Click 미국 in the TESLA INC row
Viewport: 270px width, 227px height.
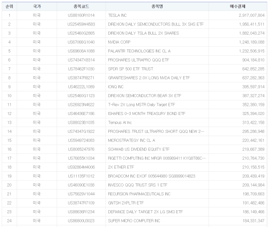[37, 15]
